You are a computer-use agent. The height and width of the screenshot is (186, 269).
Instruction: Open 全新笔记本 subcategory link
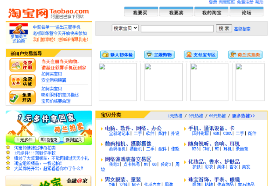(119, 133)
